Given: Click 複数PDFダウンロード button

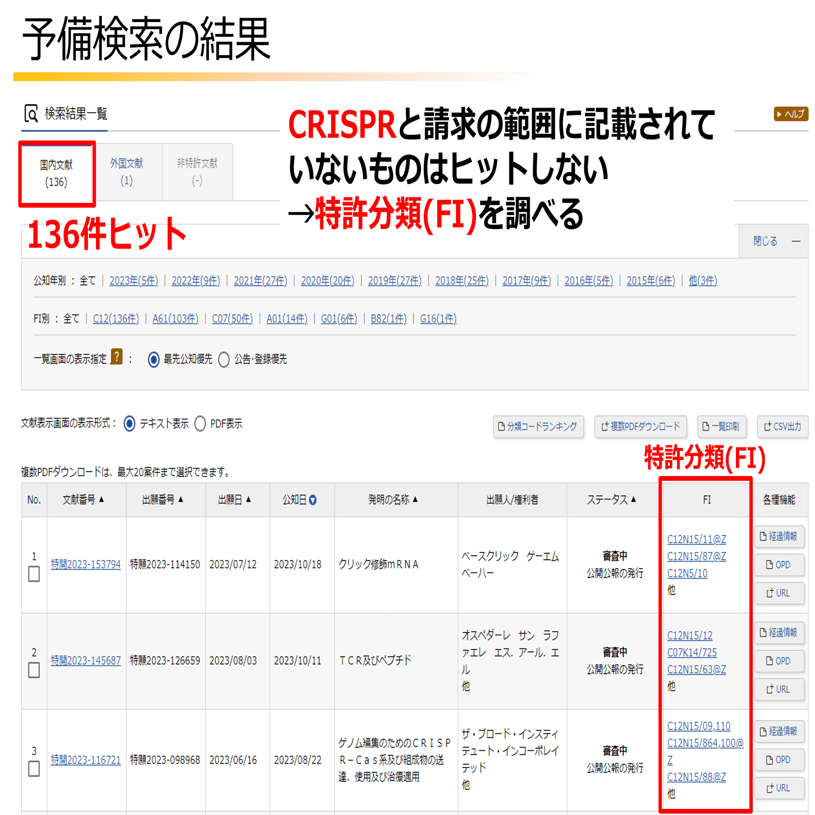Looking at the screenshot, I should coord(640,427).
